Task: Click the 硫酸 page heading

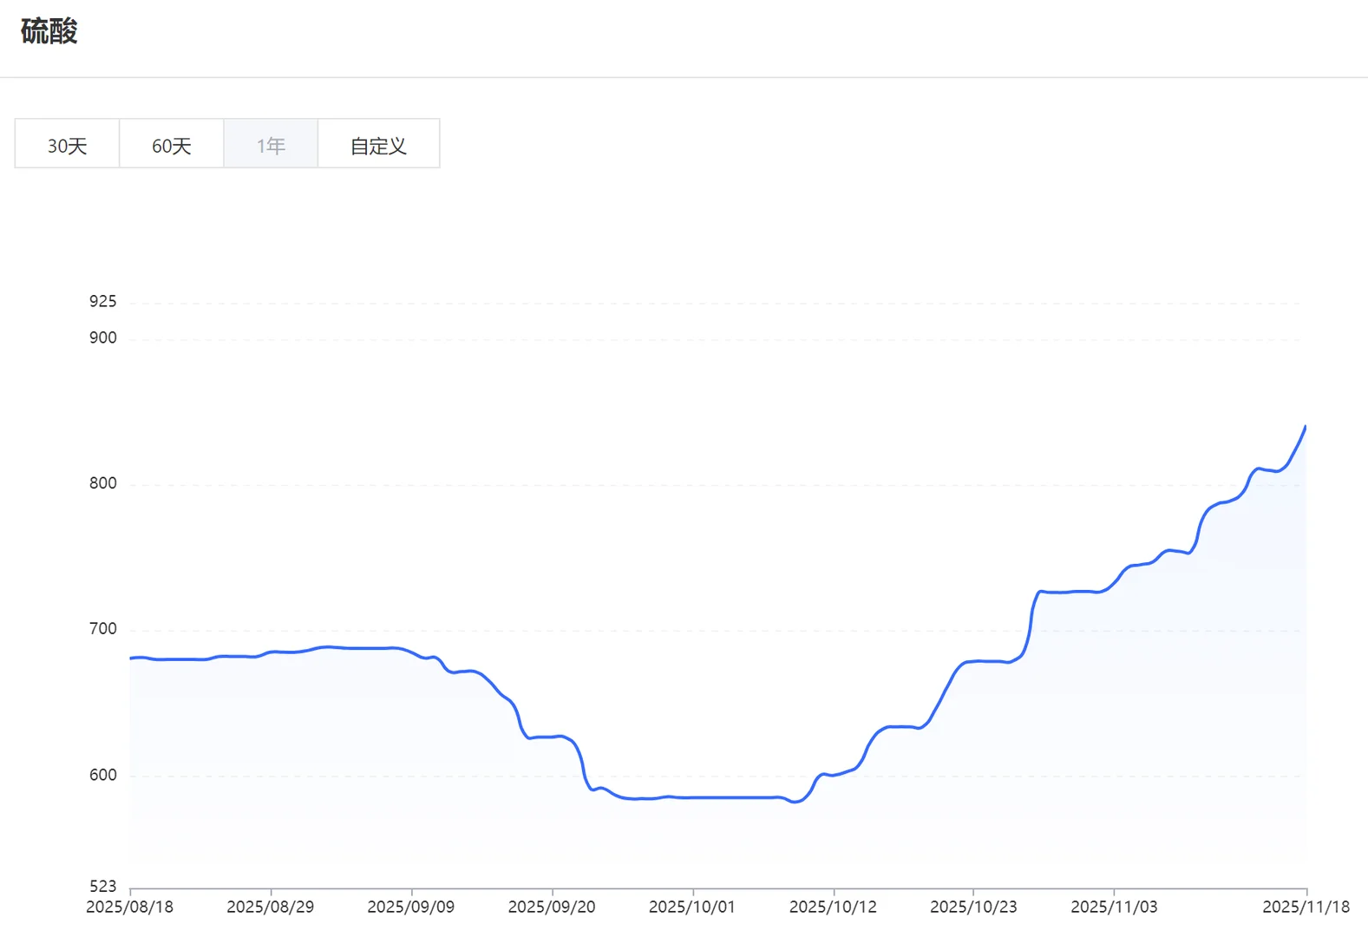Action: [x=49, y=31]
